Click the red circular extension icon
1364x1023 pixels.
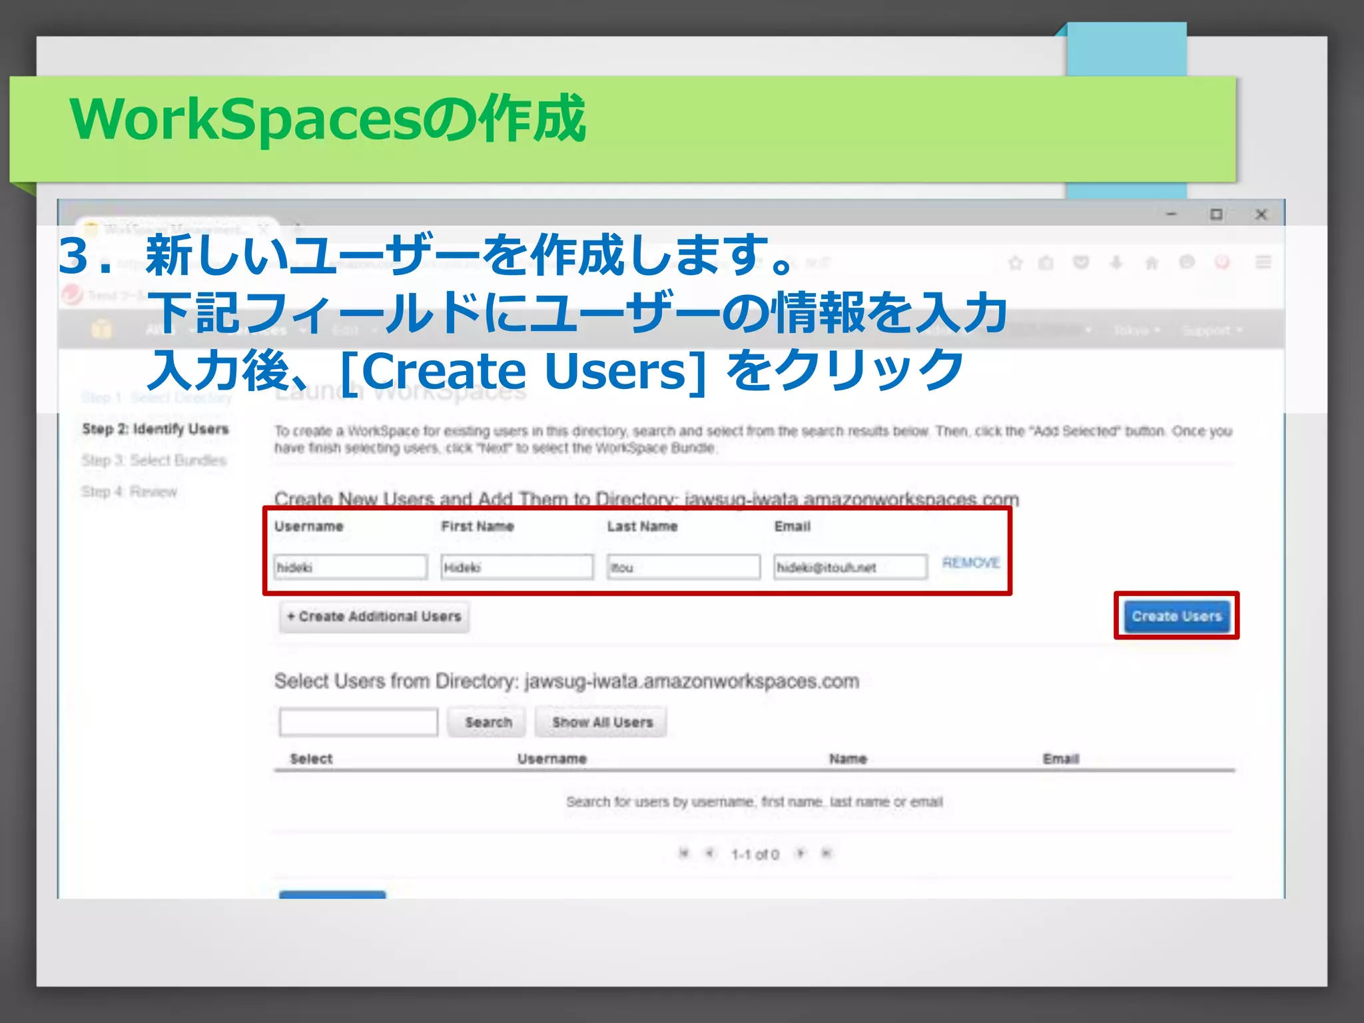pos(1222,263)
